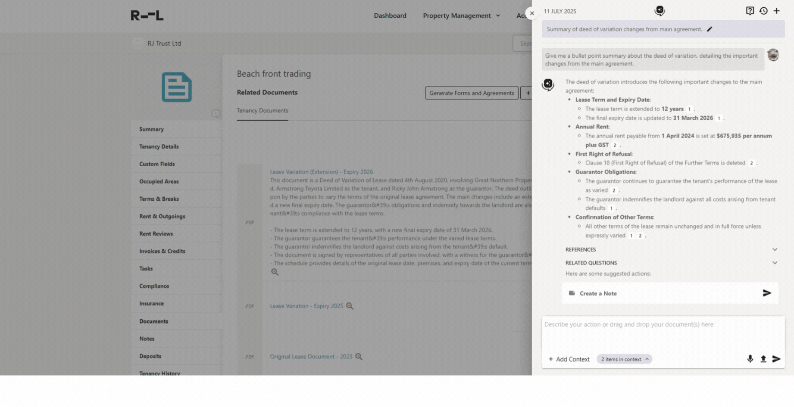Preview Original Lease Document 2023 magnifier icon
The height and width of the screenshot is (407, 794).
click(359, 357)
